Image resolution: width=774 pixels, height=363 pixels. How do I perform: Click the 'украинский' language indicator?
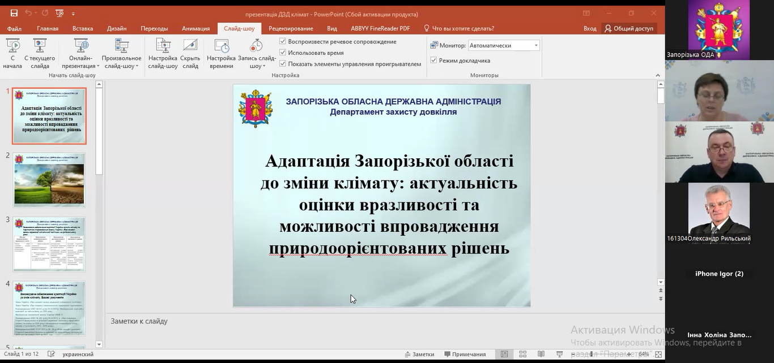(78, 354)
